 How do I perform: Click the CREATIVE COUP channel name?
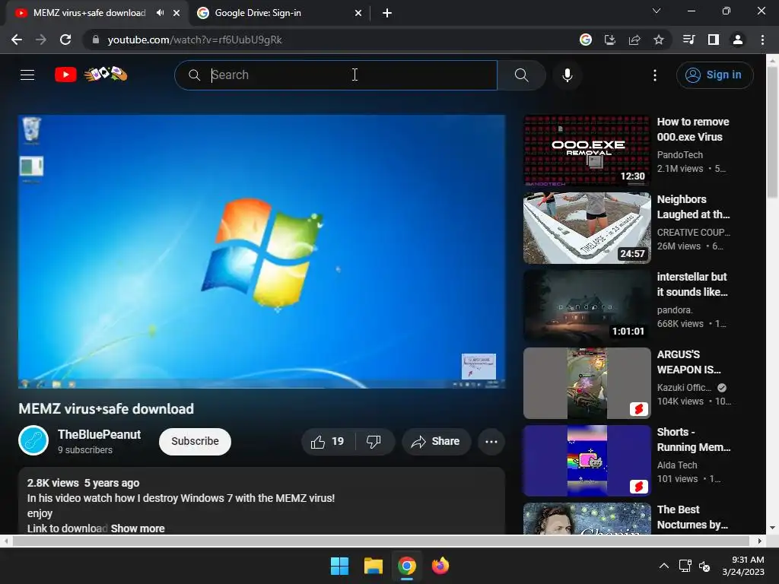tap(694, 233)
